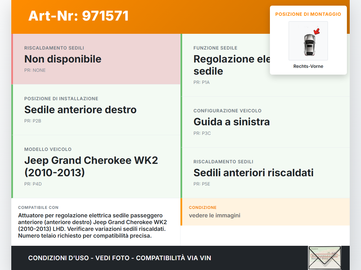The width and height of the screenshot is (361, 270).
Task: Select the PR: P3C code
Action: pyautogui.click(x=202, y=133)
